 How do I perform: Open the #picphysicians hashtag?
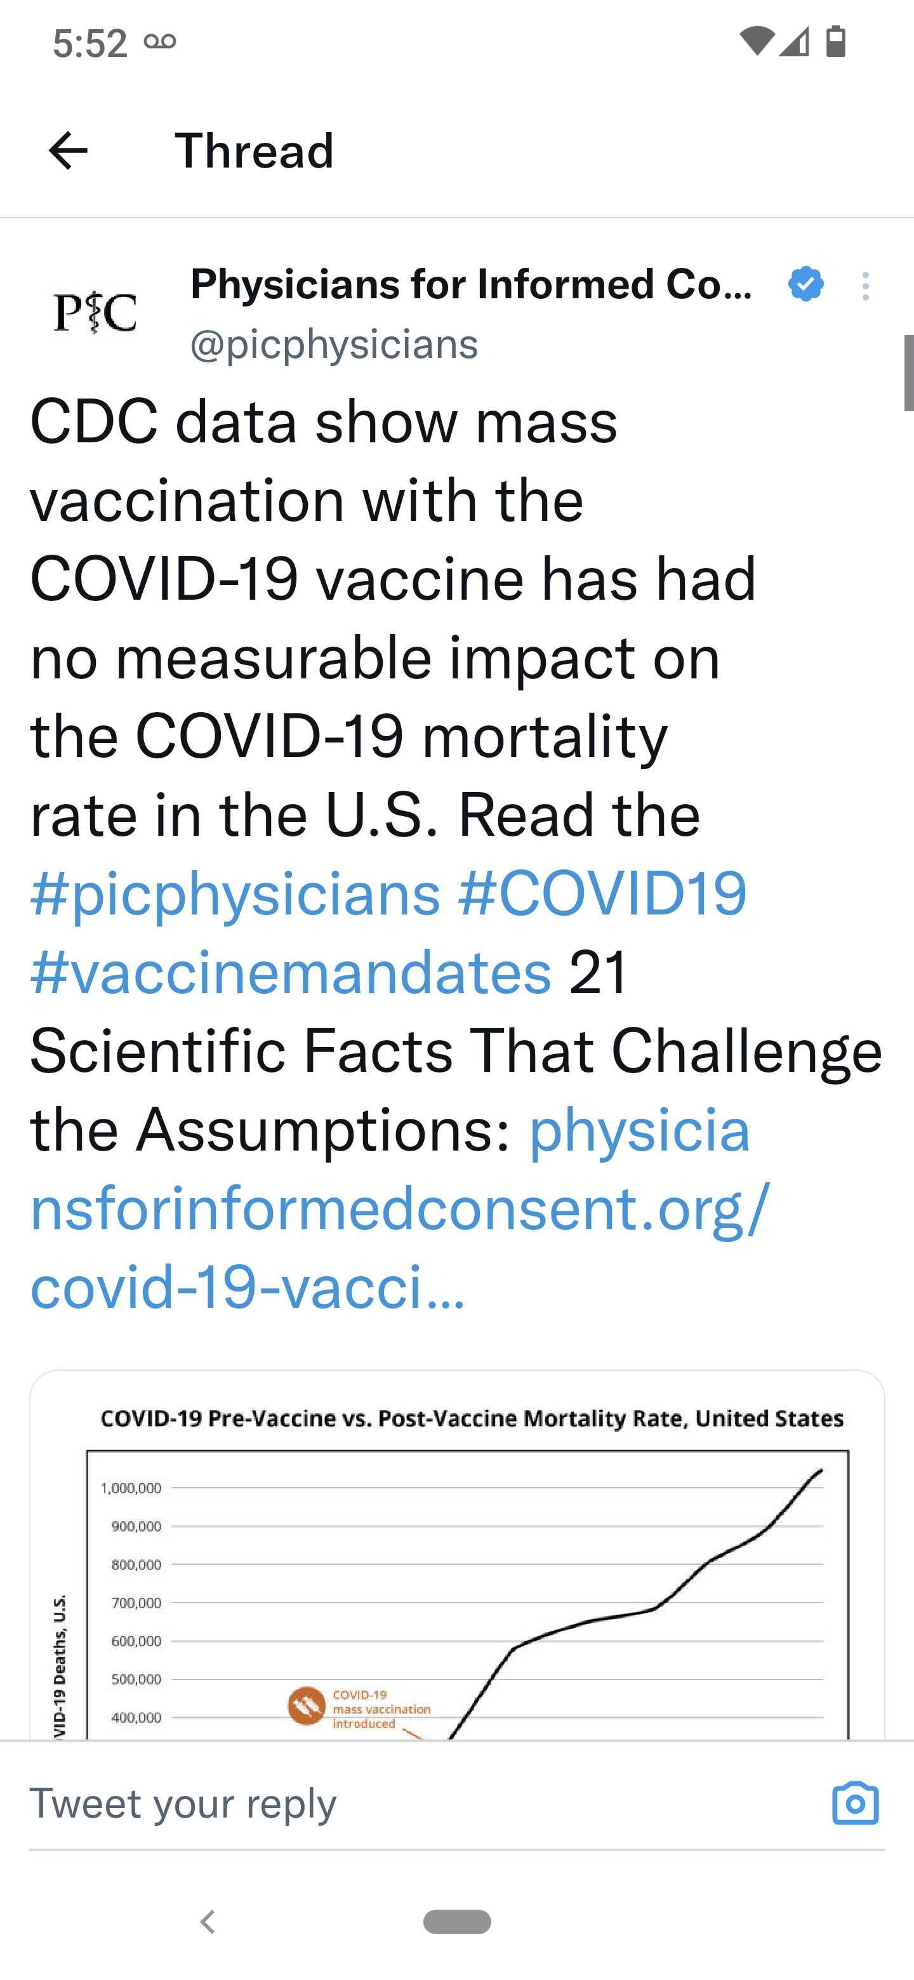[x=235, y=893]
